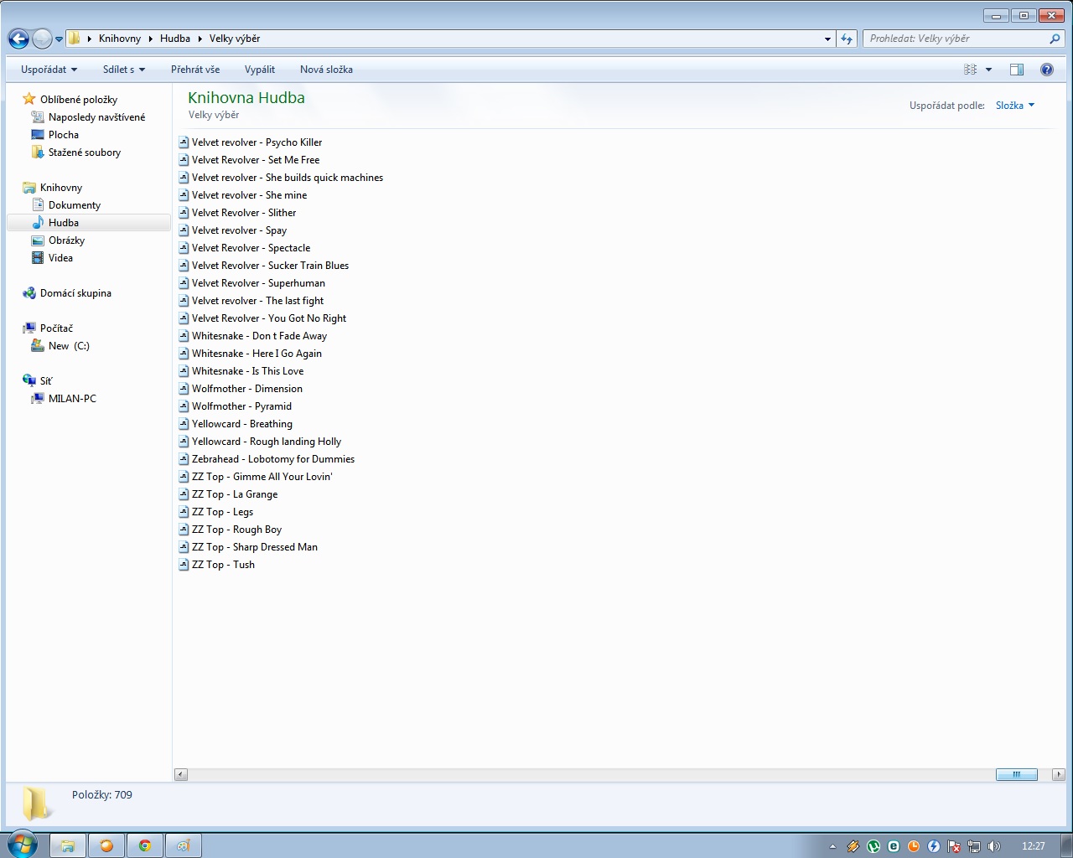Click the Back navigation arrow button
The width and height of the screenshot is (1073, 858).
18,39
